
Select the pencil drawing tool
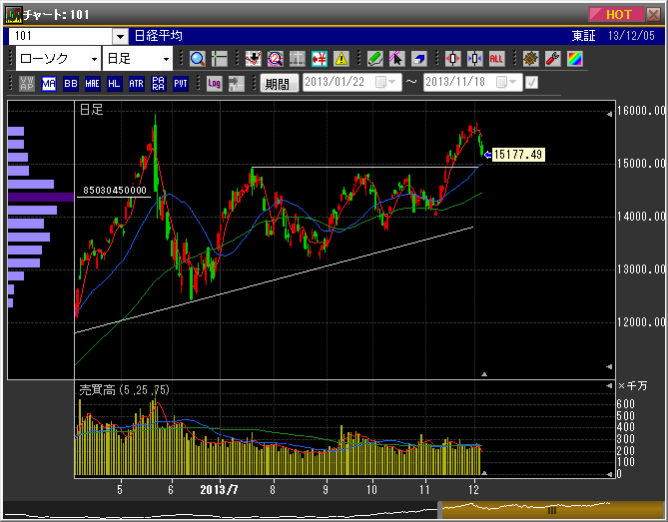click(x=375, y=58)
